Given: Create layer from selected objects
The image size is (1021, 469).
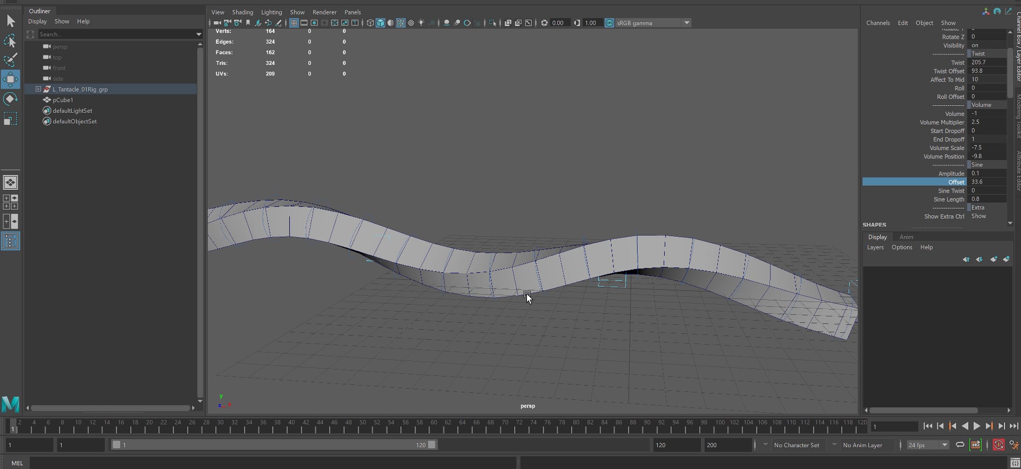Looking at the screenshot, I should tap(1006, 259).
